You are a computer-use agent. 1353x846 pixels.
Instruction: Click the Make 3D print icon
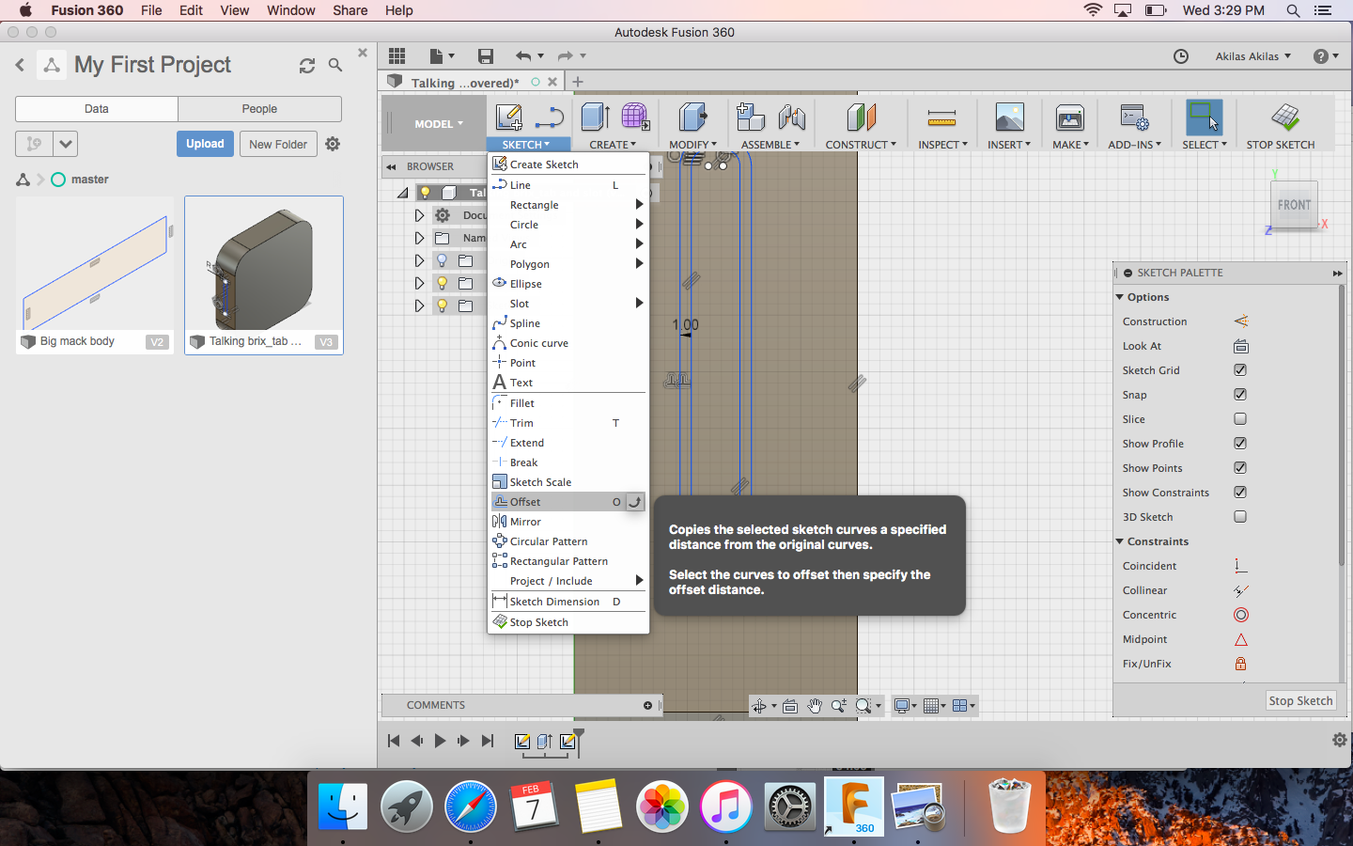1070,118
